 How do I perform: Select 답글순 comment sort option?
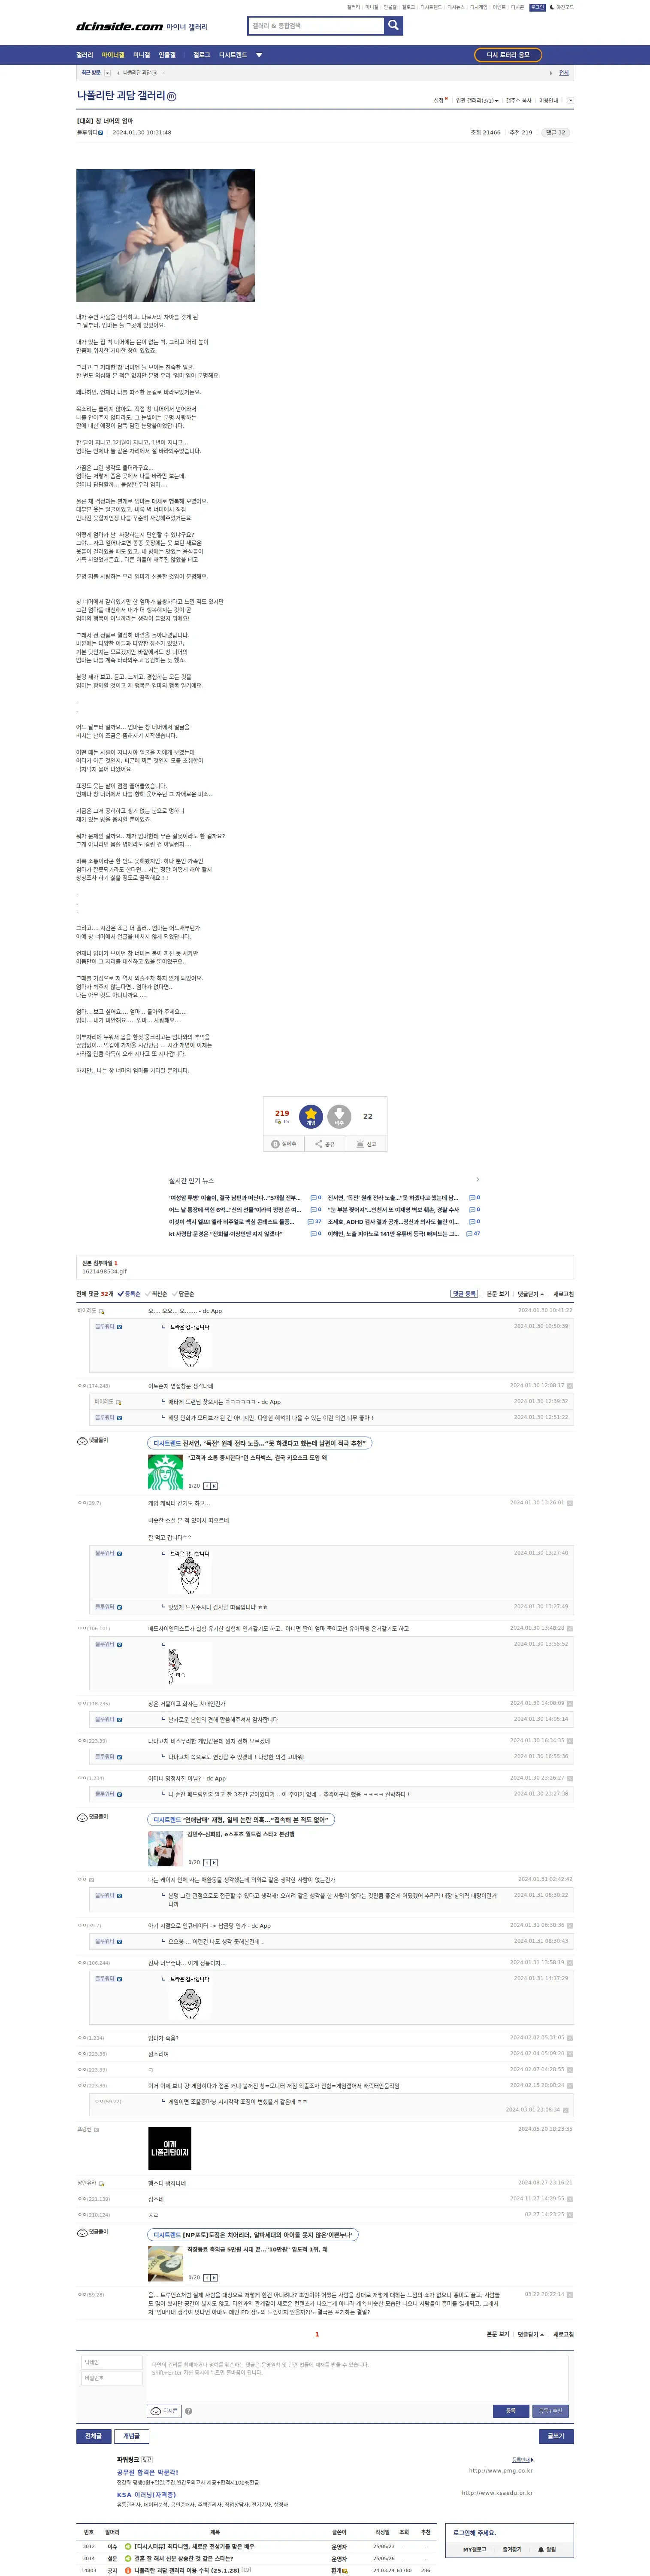pyautogui.click(x=184, y=1294)
